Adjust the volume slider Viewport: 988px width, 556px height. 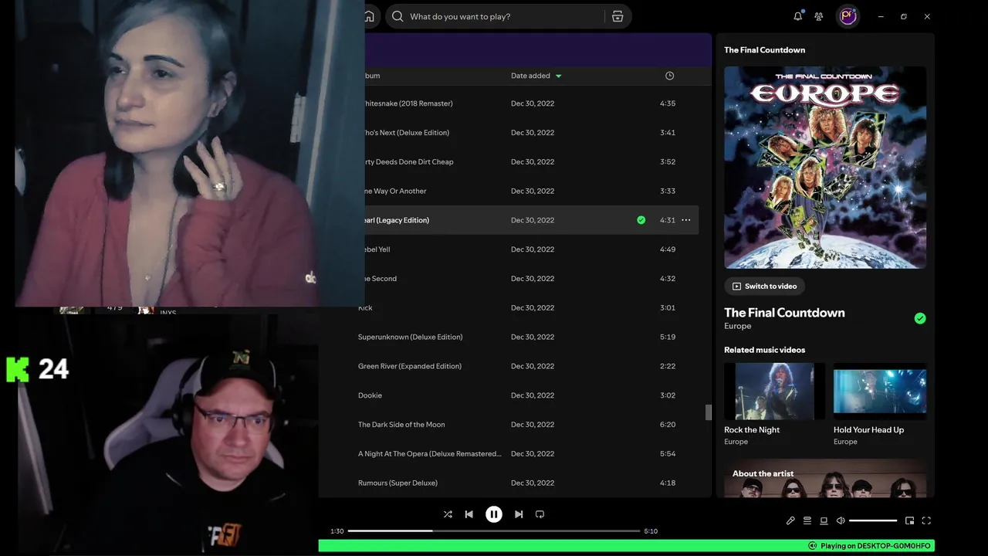point(873,520)
